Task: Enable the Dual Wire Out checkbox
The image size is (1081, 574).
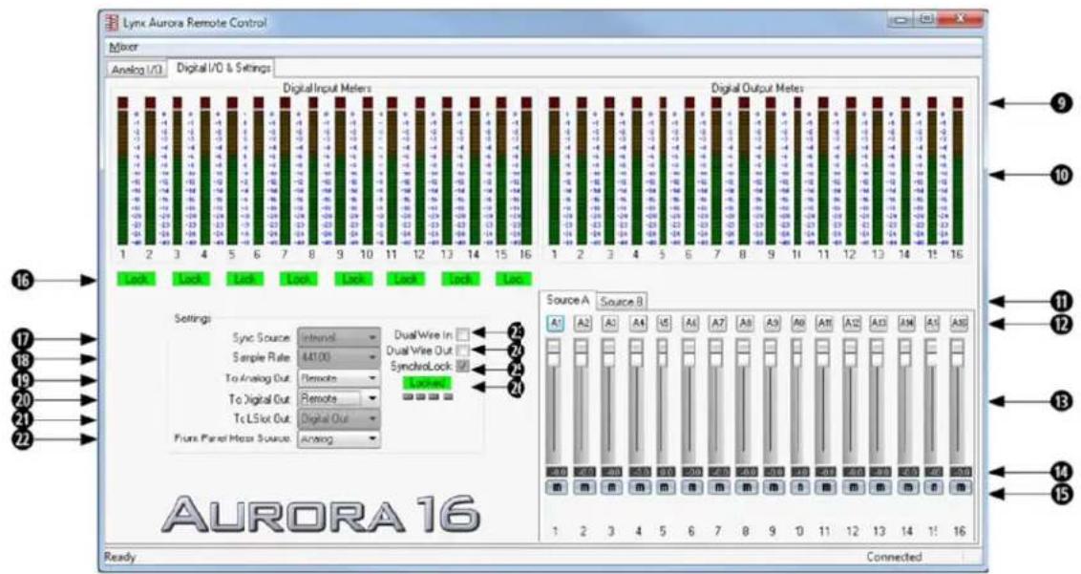Action: 462,351
